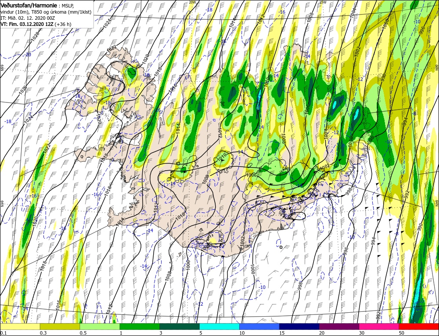This screenshot has height=336, width=439.
Task: Click the 'Veðurstofan/Harmonie' title text
Action: [29, 6]
